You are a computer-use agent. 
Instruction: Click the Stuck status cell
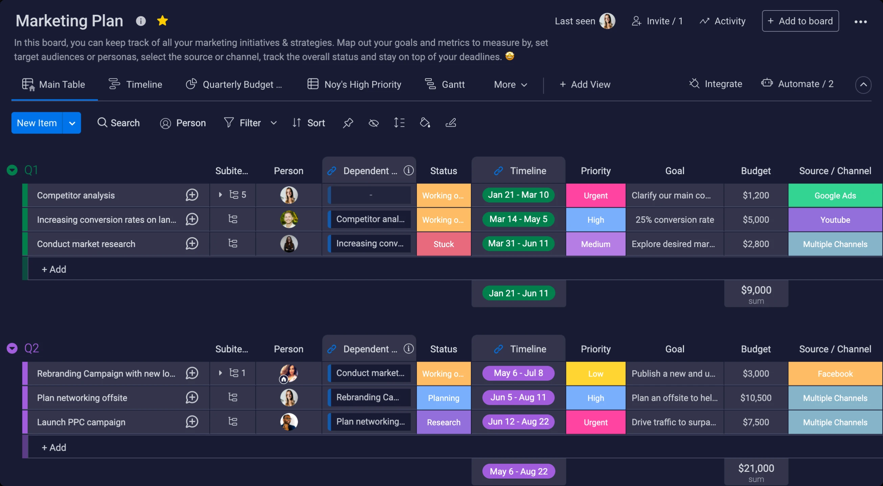(444, 244)
